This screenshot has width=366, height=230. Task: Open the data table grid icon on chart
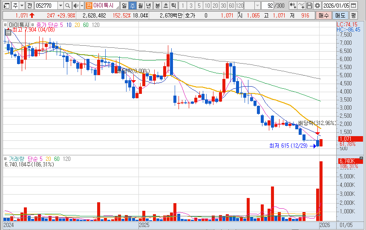click(x=8, y=32)
